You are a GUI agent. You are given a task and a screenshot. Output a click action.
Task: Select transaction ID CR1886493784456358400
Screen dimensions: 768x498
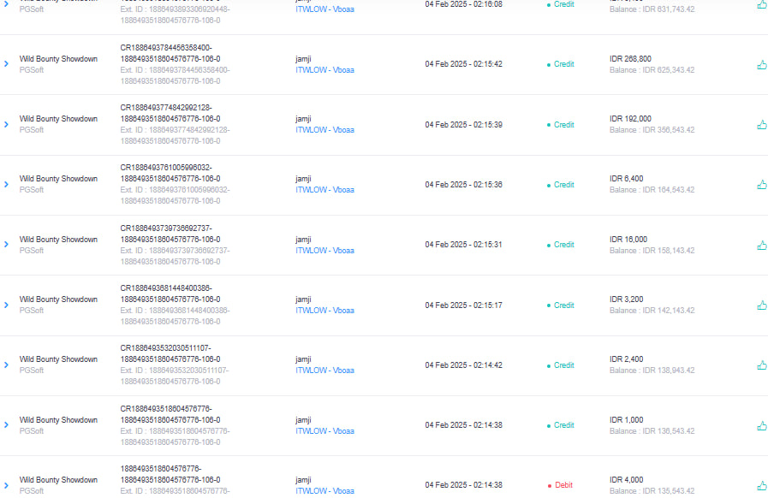click(x=166, y=48)
